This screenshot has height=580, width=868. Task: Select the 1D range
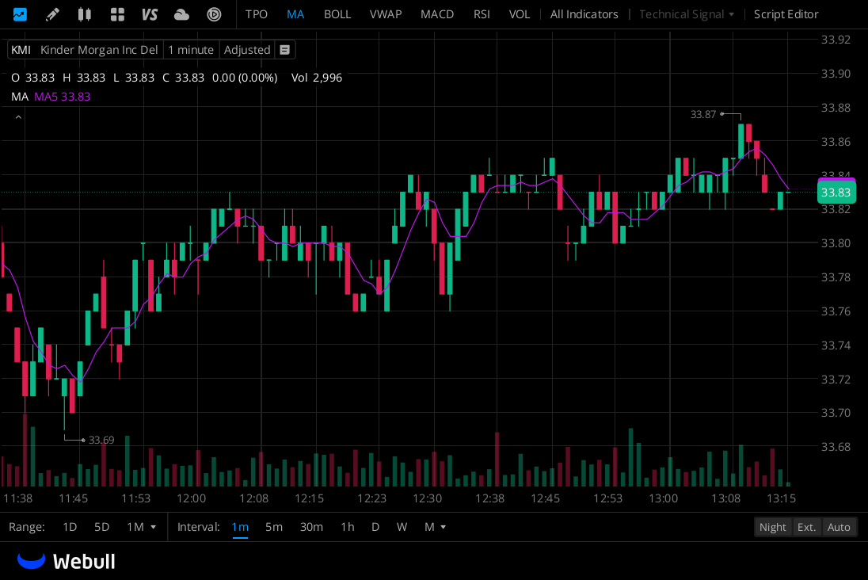[70, 527]
